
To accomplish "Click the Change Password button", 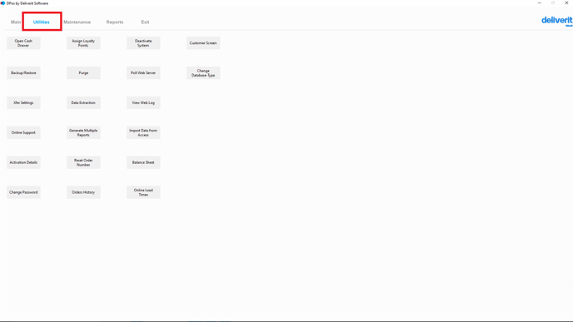I will point(23,192).
